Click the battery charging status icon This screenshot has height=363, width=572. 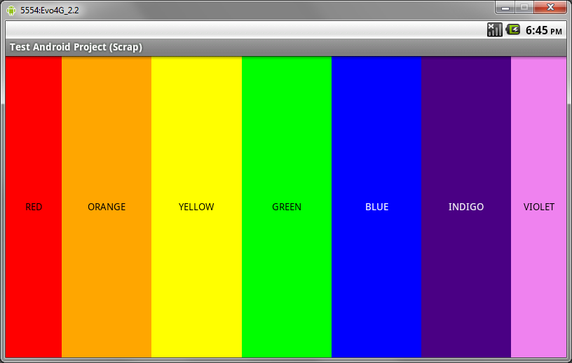513,29
